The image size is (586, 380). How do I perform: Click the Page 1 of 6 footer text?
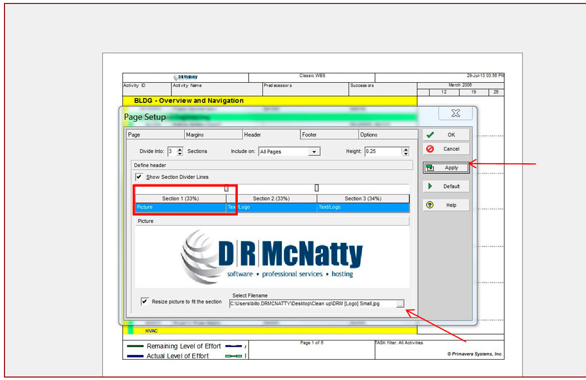click(312, 343)
